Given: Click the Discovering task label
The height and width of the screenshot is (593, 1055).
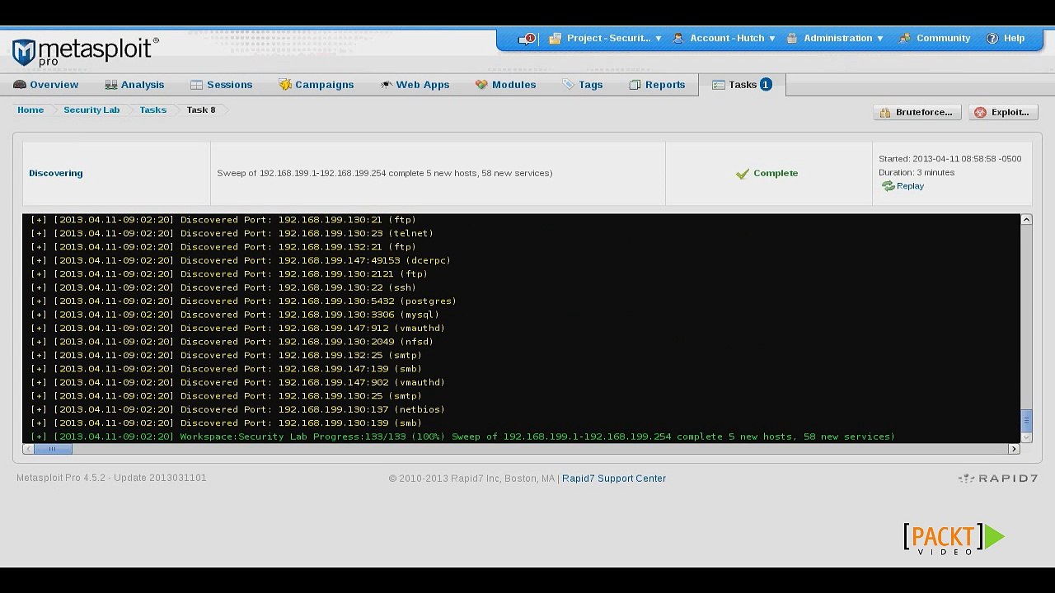Looking at the screenshot, I should pyautogui.click(x=56, y=174).
